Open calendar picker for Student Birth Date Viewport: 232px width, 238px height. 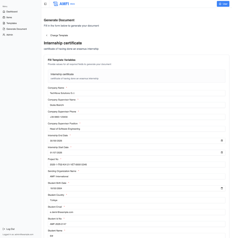click(222, 188)
